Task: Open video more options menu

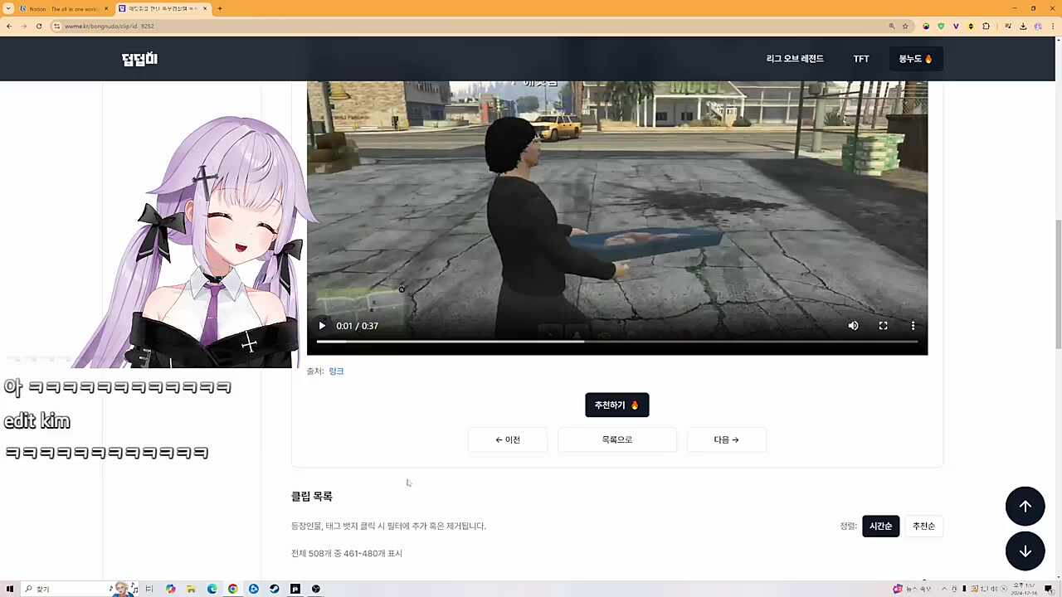Action: [x=913, y=326]
